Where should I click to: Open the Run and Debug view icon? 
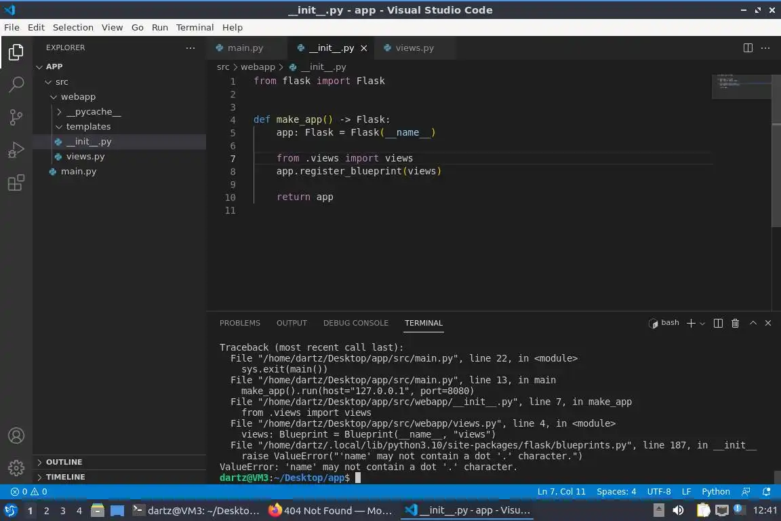(16, 150)
